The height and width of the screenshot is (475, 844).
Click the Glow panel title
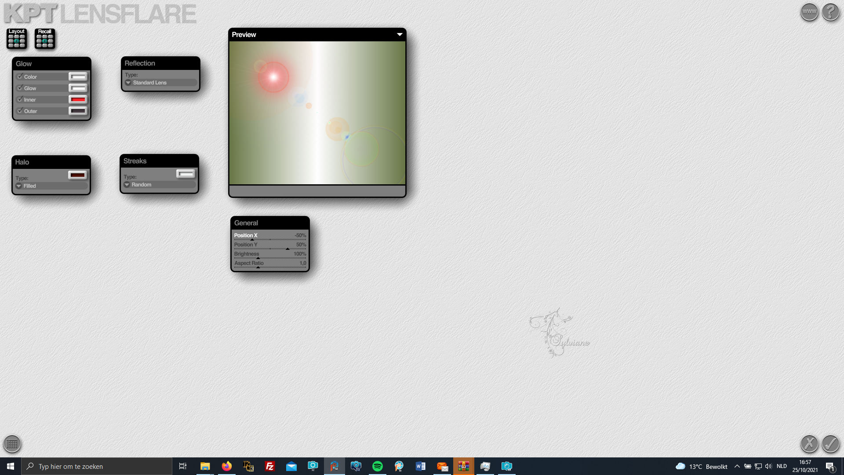click(24, 64)
